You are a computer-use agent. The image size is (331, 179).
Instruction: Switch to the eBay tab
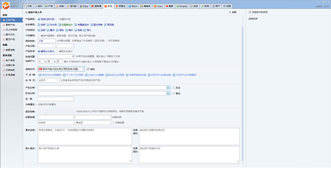point(84,6)
